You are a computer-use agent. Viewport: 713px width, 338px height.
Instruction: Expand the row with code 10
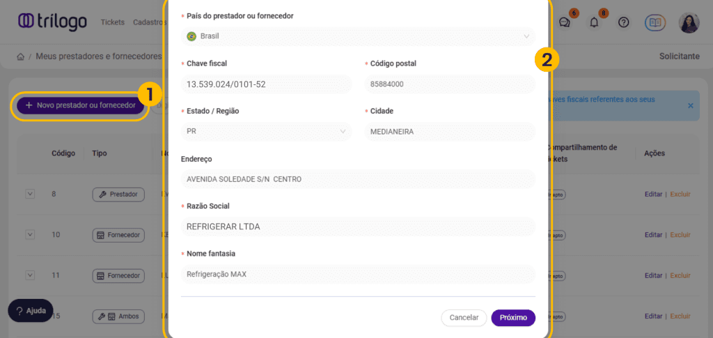coord(30,235)
